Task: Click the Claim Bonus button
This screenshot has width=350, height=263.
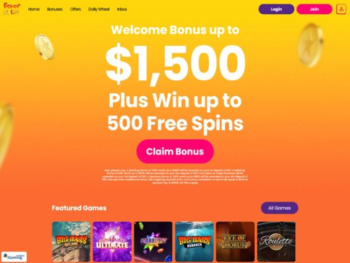Action: click(175, 151)
